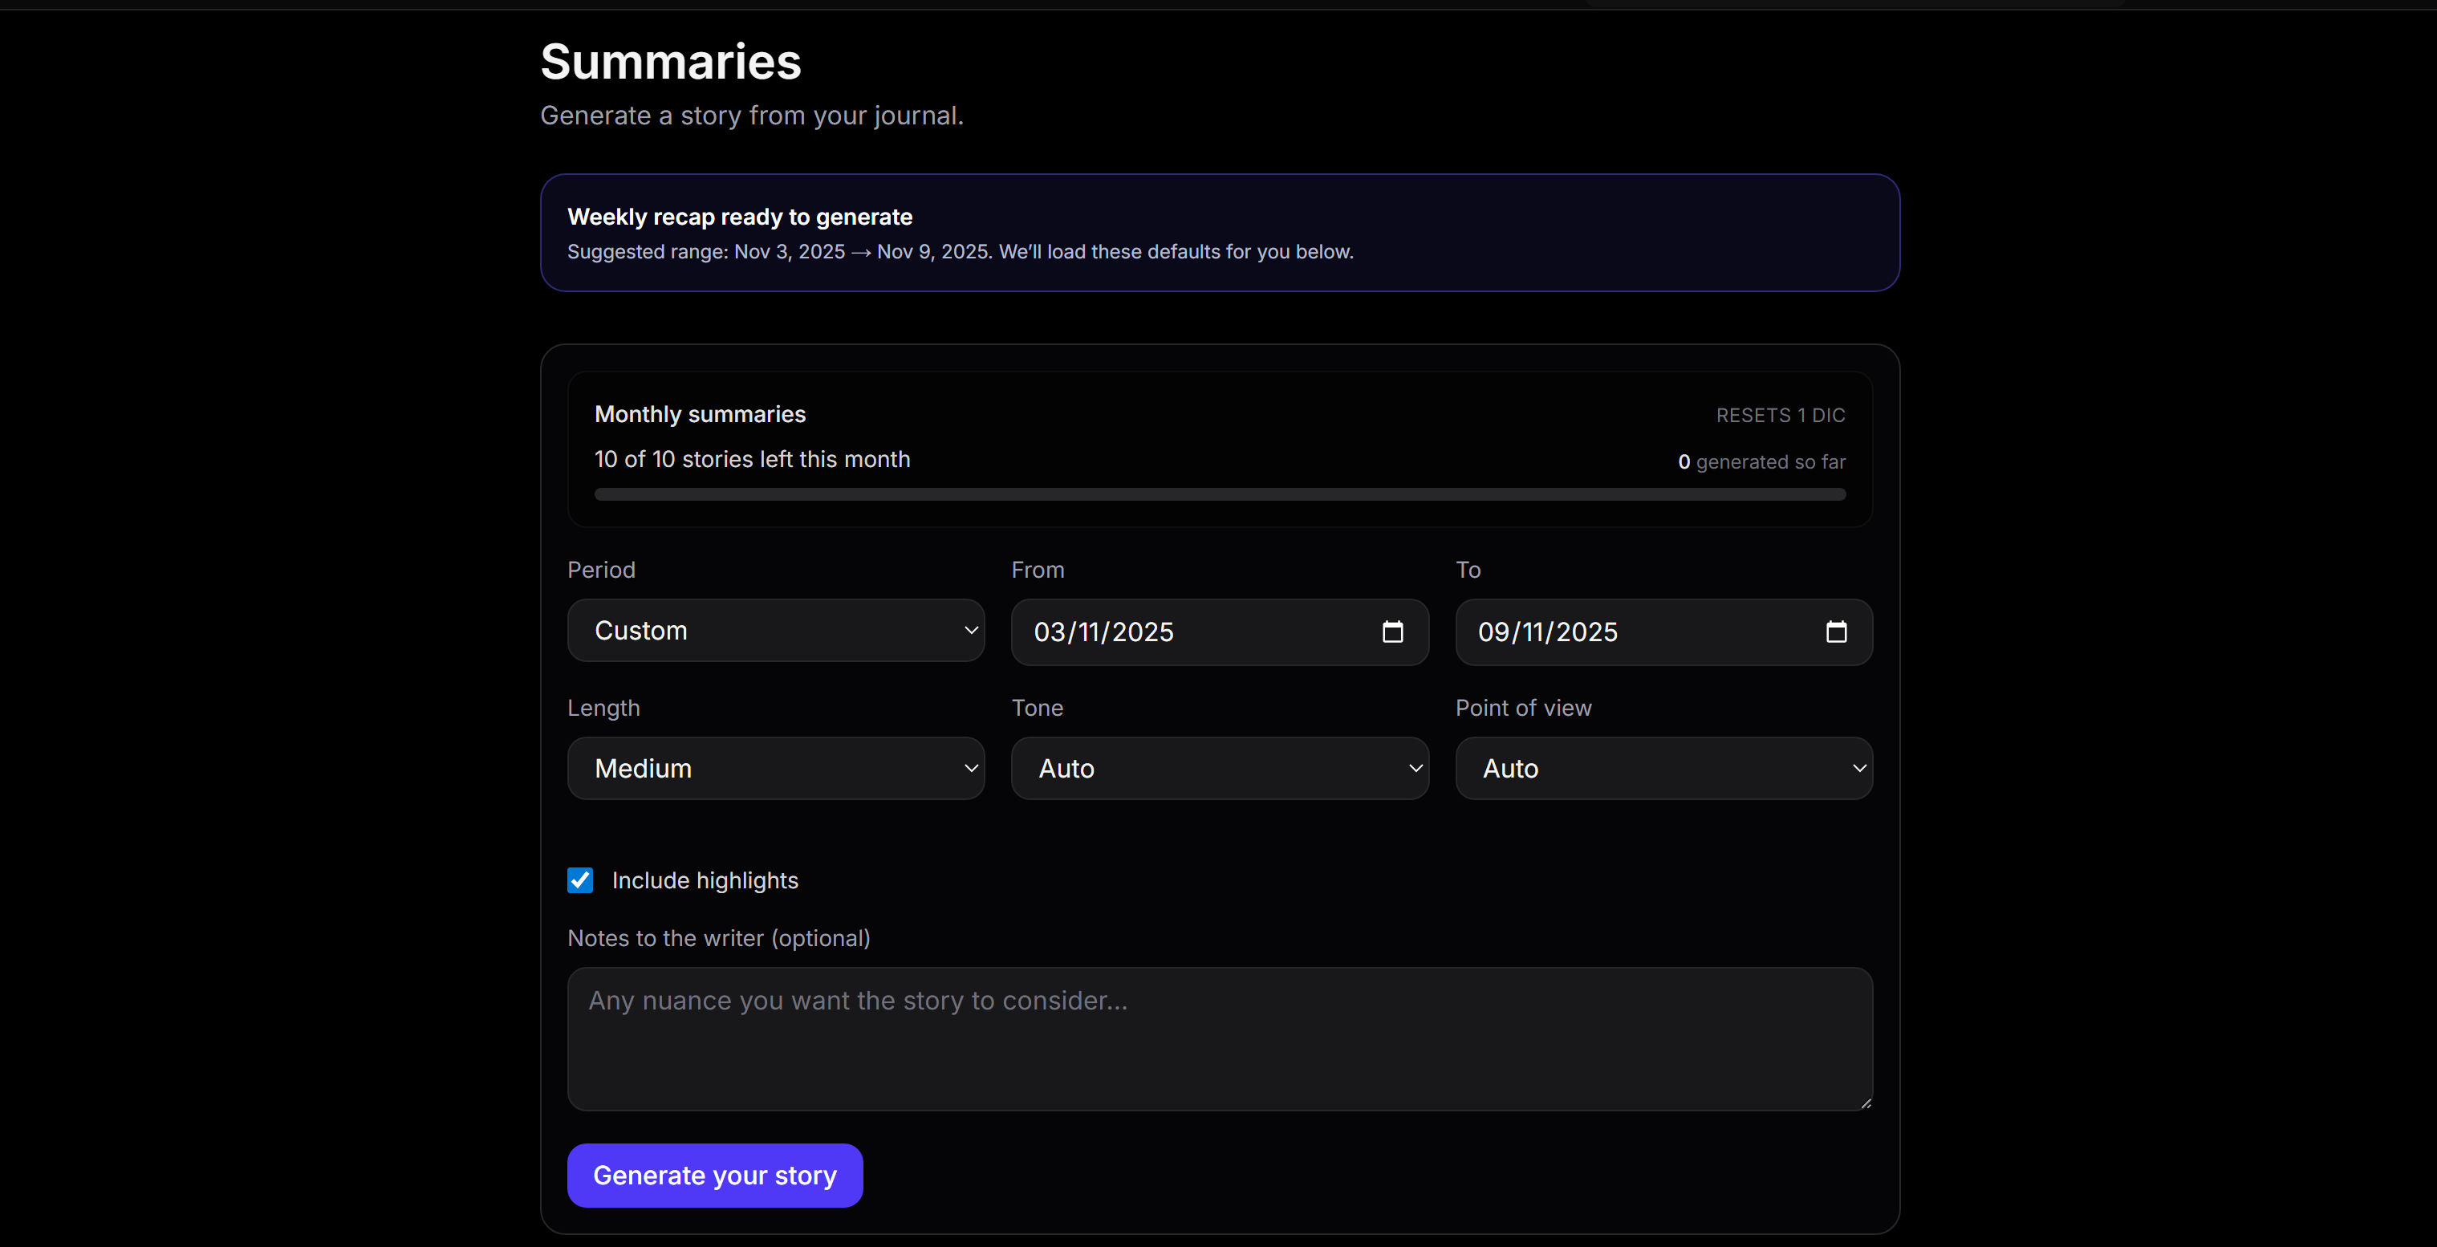Image resolution: width=2437 pixels, height=1247 pixels.
Task: Click the stories-left progress bar
Action: point(1218,494)
